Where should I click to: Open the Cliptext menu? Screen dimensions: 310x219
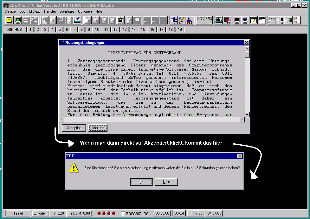pyautogui.click(x=34, y=11)
